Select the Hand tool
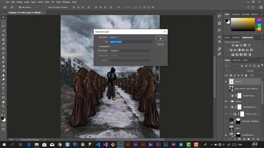Viewport: 264px width, 148px height. 3,102
